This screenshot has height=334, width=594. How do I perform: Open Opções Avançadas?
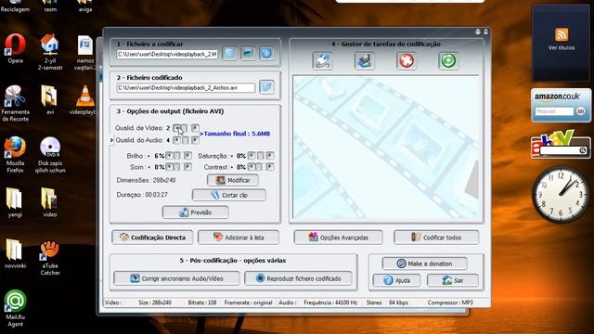tap(338, 238)
